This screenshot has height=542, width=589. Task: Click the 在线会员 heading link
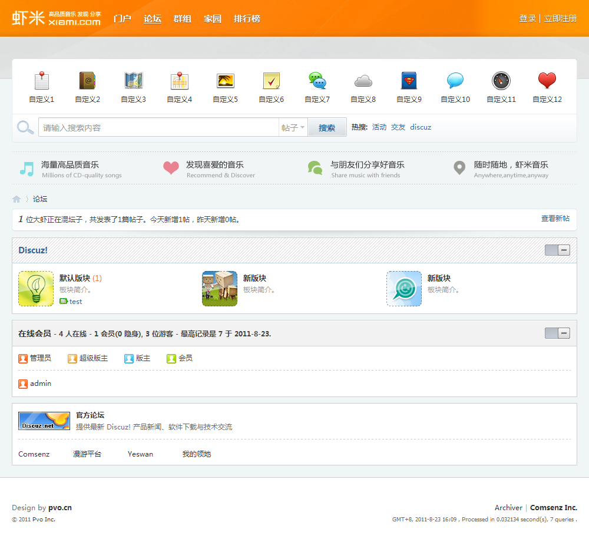(x=35, y=333)
